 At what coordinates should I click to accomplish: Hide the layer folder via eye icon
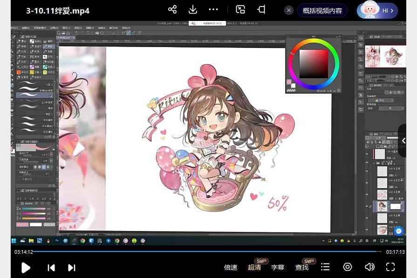point(367,163)
